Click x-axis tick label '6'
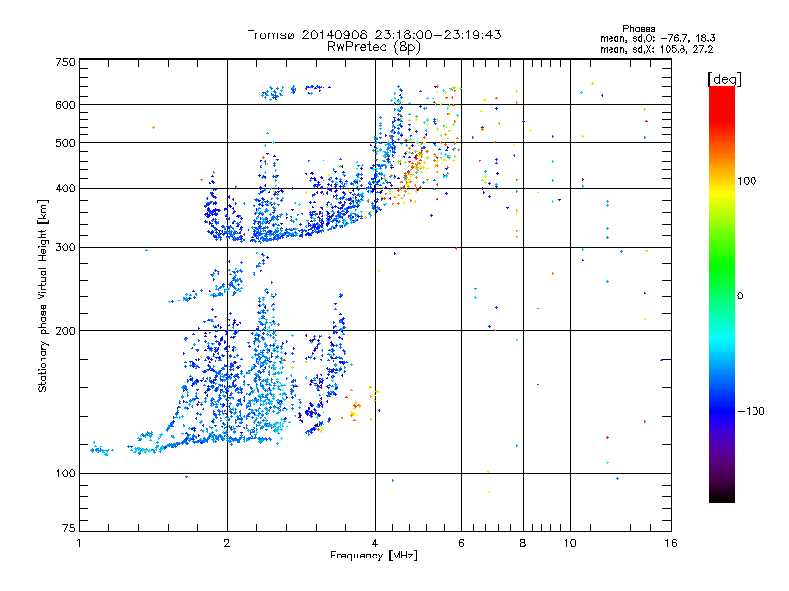Image resolution: width=789 pixels, height=591 pixels. tap(461, 543)
